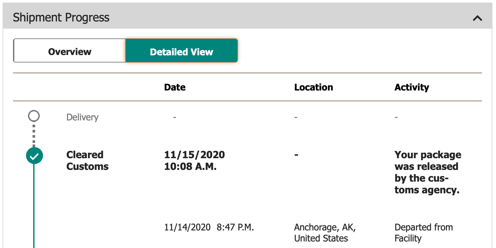Click the package released by customs message

click(x=428, y=172)
